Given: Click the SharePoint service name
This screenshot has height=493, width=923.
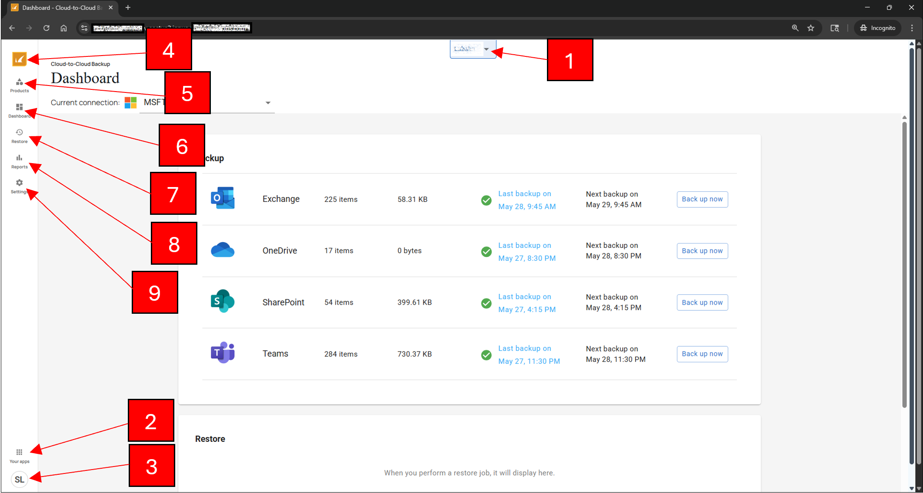Looking at the screenshot, I should coord(283,302).
